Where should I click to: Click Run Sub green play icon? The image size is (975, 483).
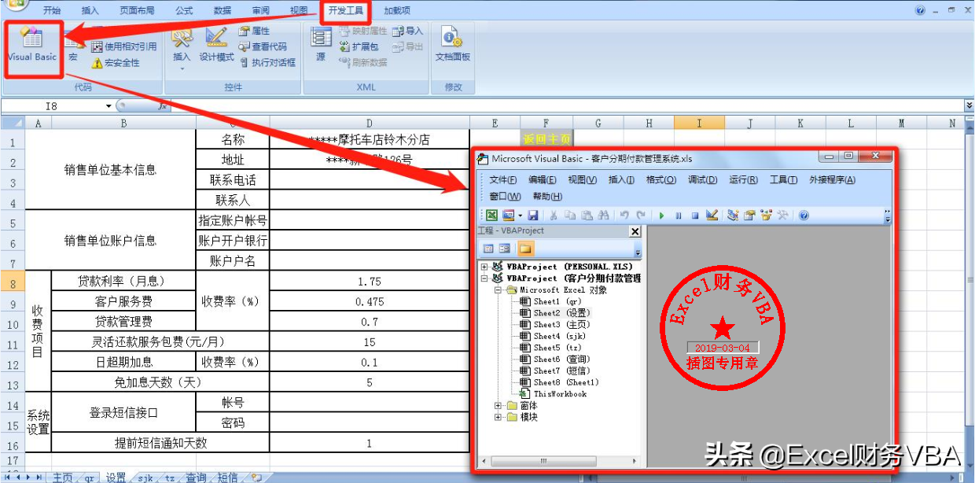(661, 215)
